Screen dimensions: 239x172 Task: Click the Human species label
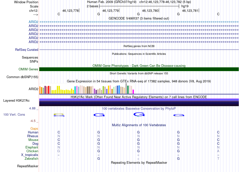(x=33, y=132)
